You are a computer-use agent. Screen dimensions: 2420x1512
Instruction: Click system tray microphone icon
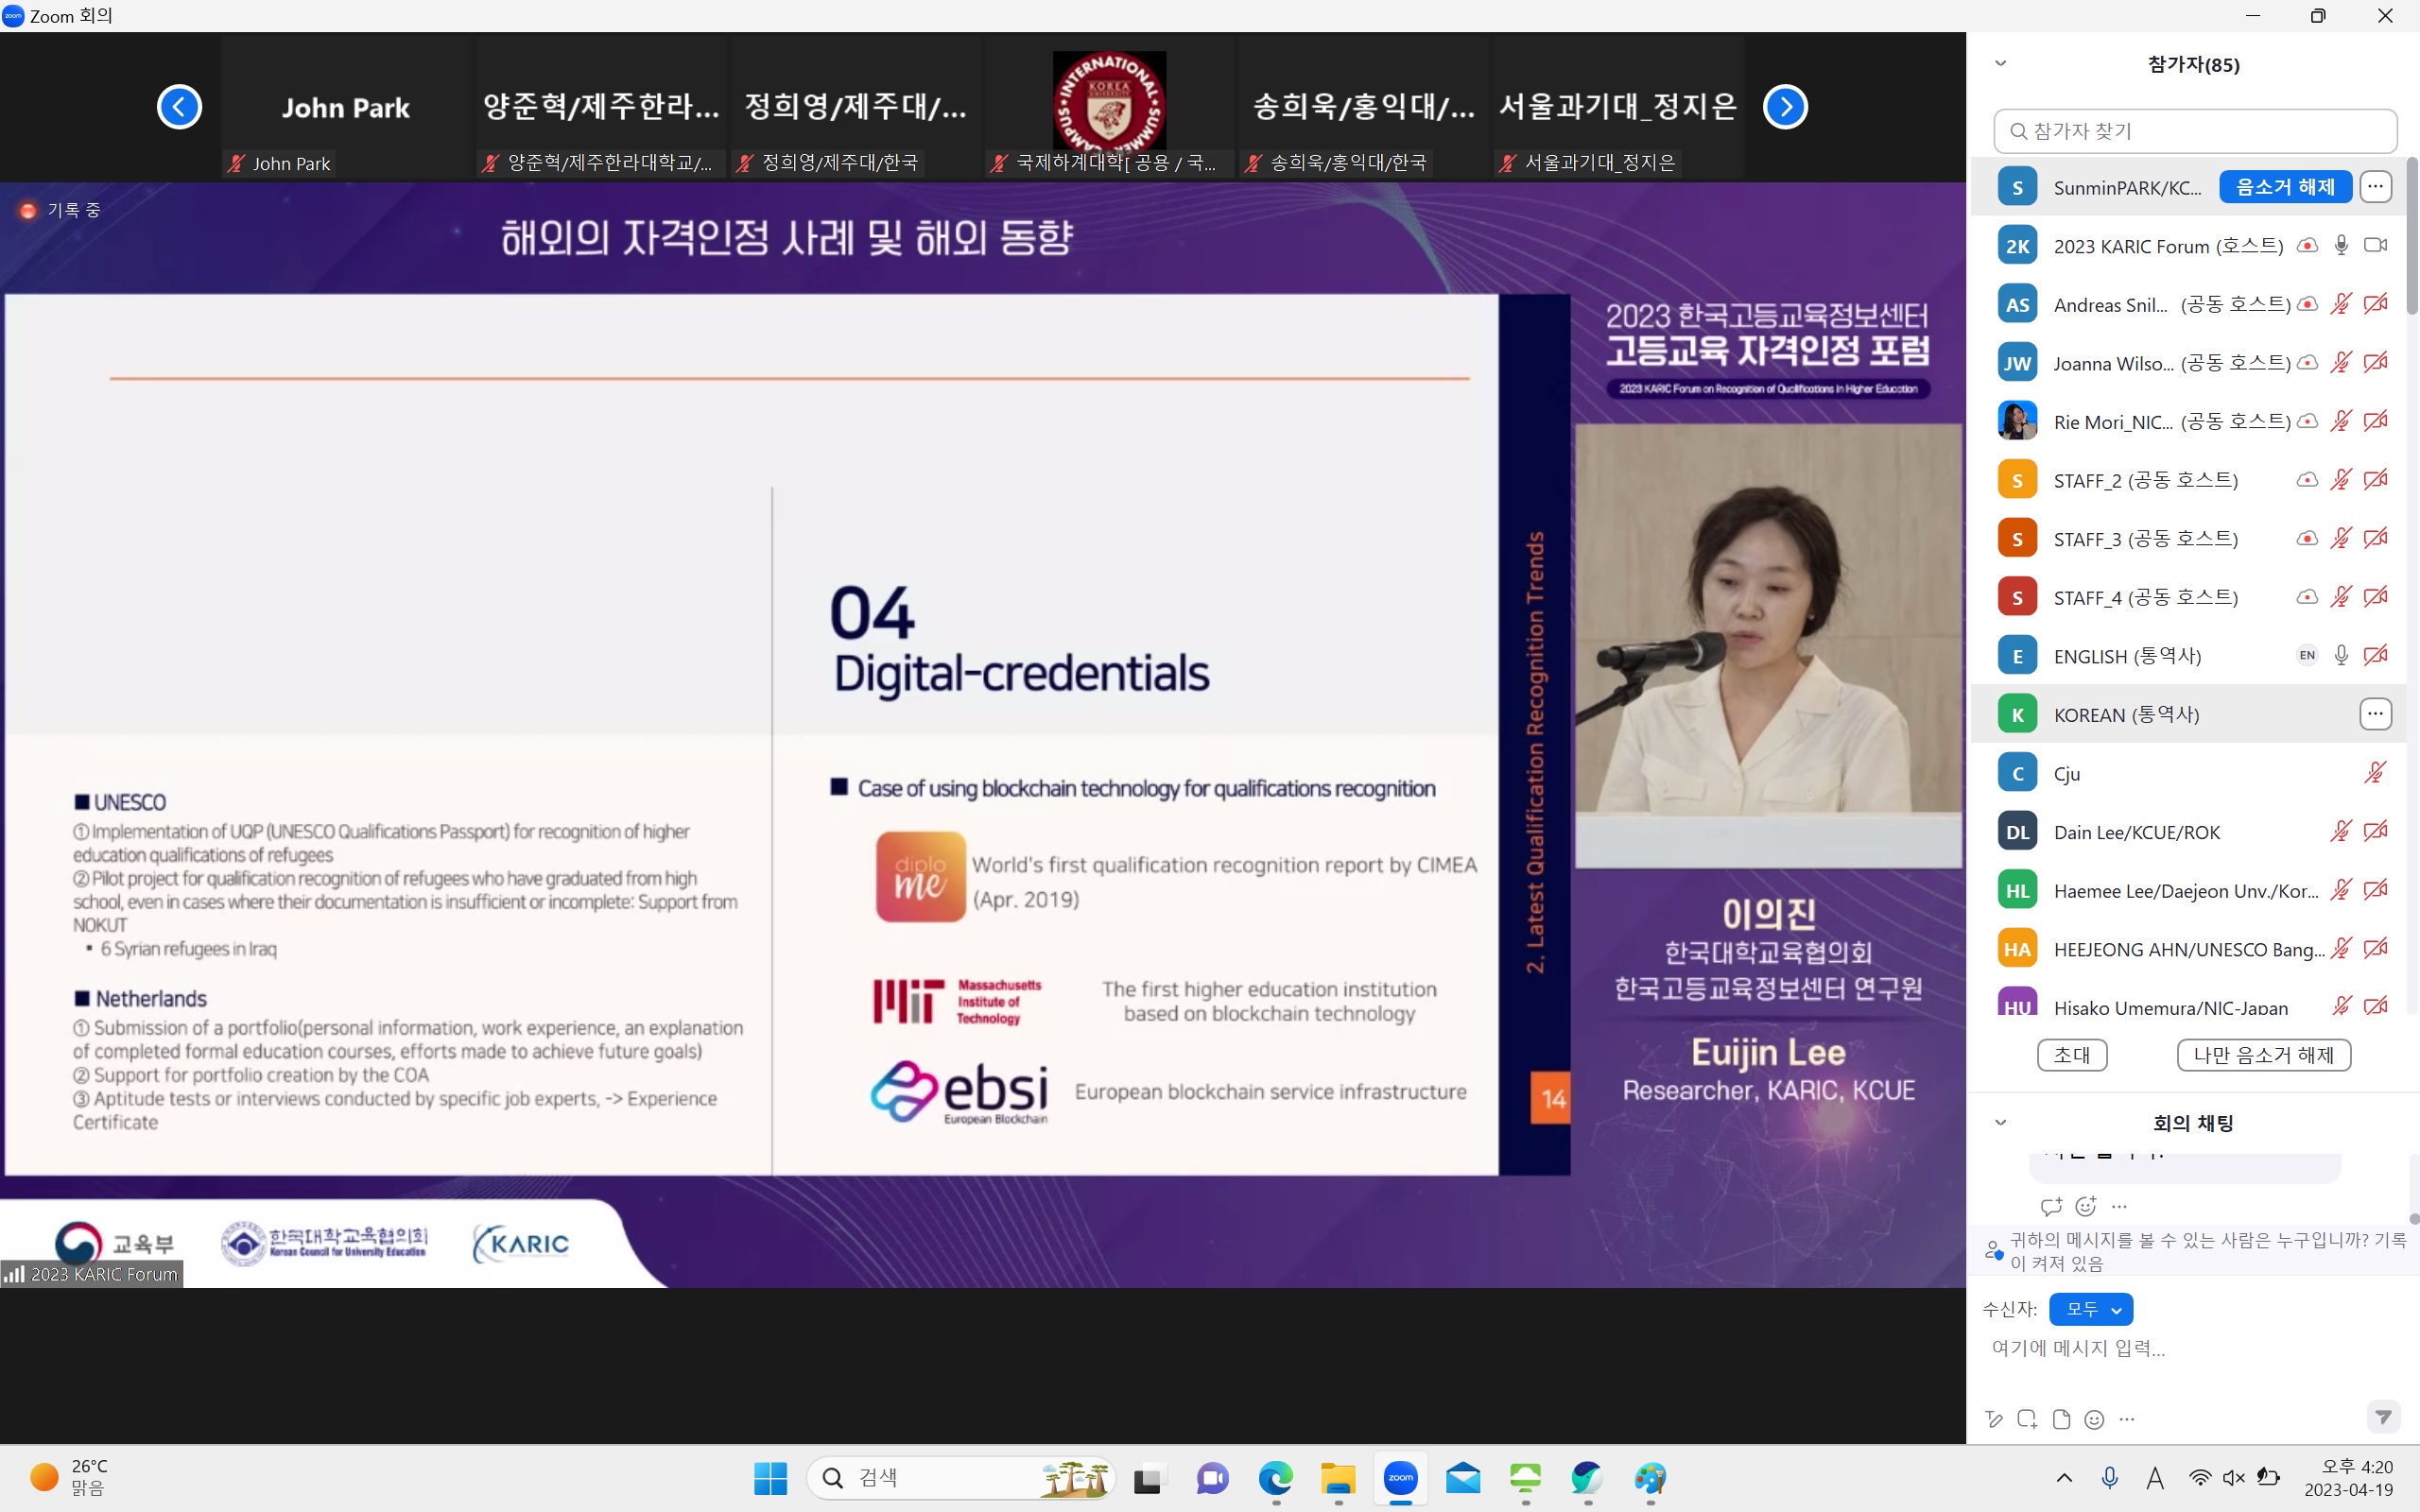coord(2110,1478)
